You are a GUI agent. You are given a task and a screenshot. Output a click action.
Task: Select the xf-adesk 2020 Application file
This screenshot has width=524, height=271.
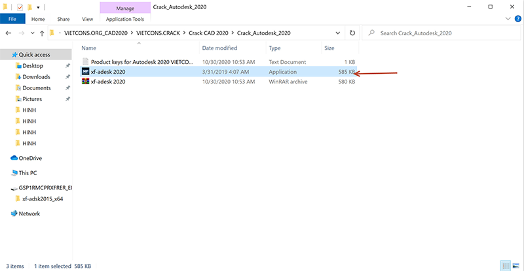click(219, 72)
